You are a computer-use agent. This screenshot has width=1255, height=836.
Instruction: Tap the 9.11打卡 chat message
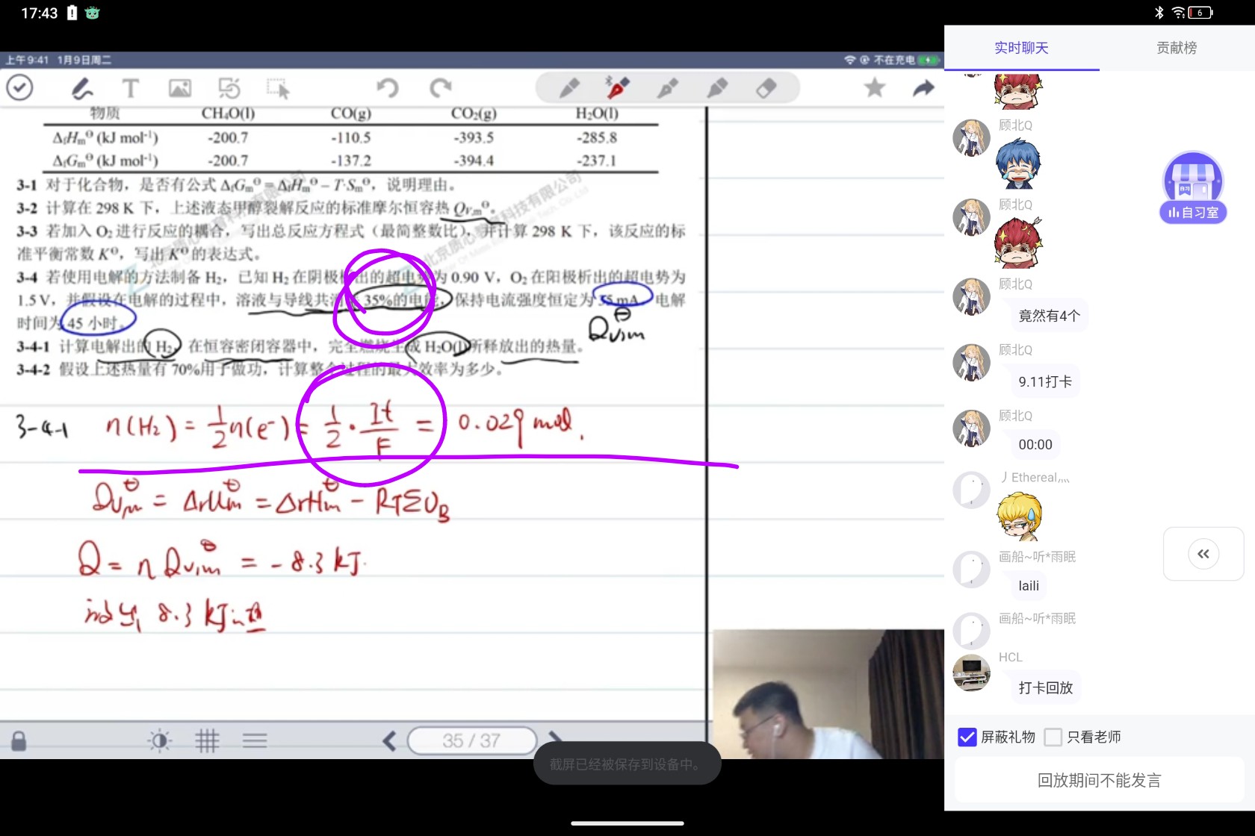tap(1045, 381)
